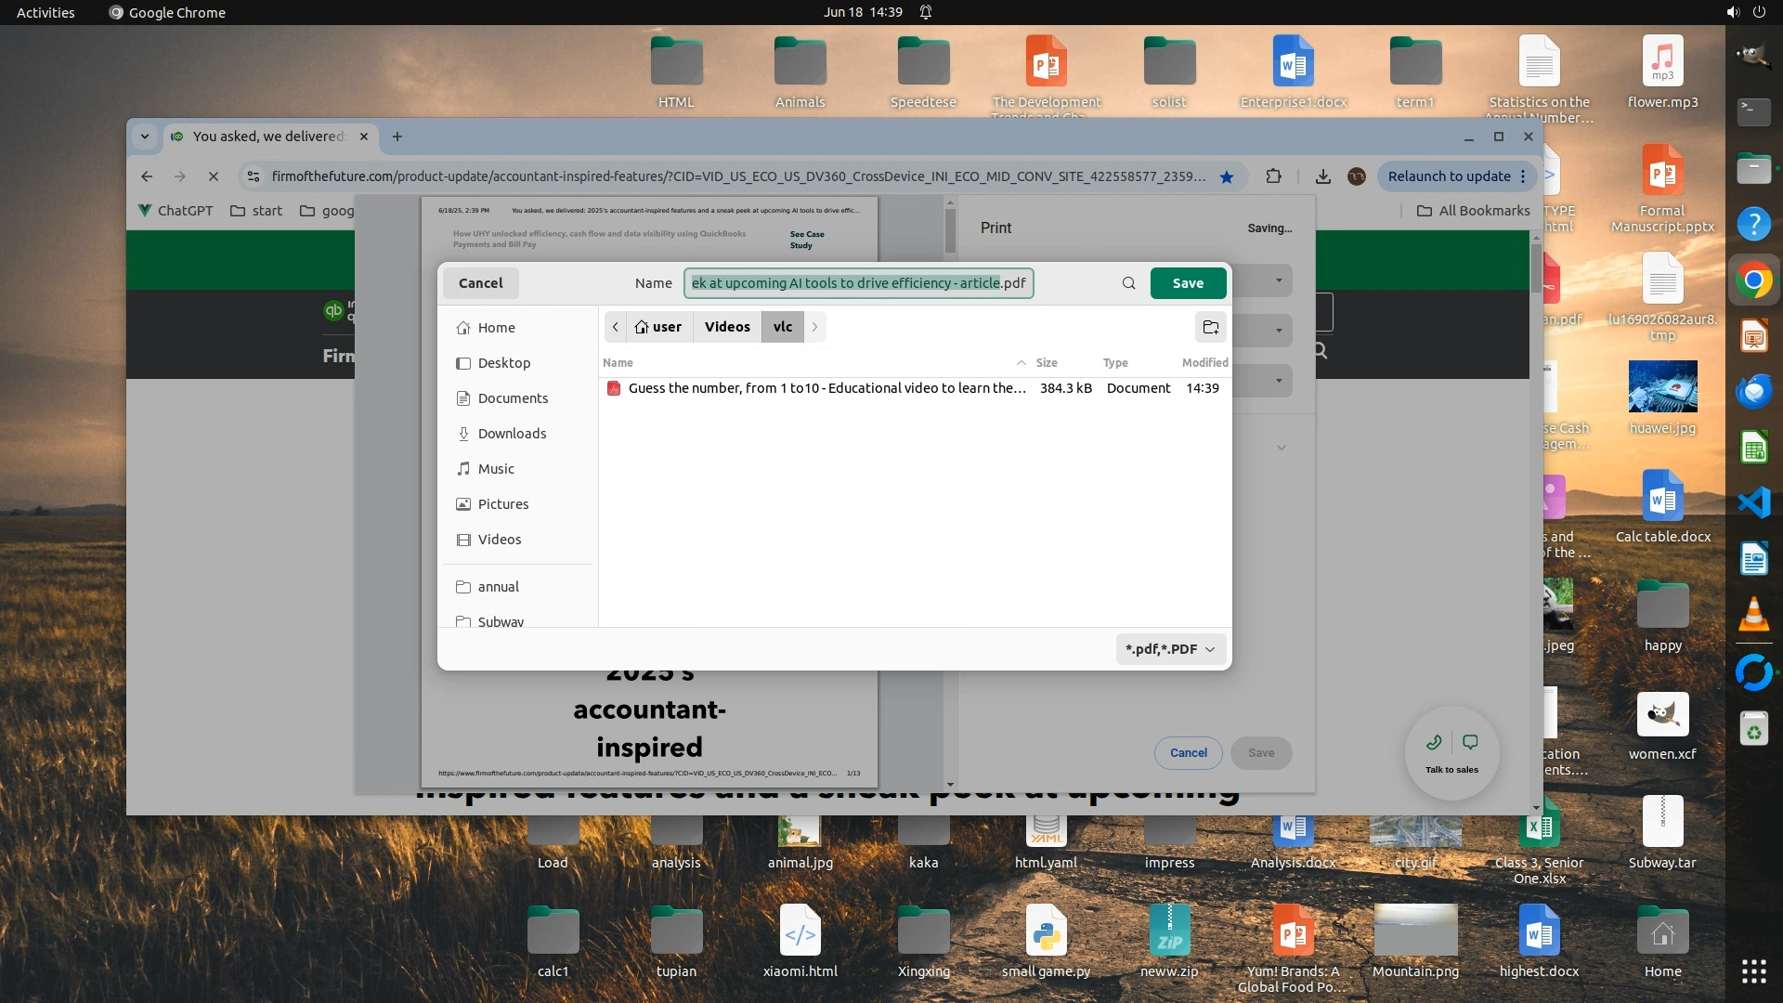Select Documents in the sidebar places
1783x1003 pixels.
[x=513, y=398]
